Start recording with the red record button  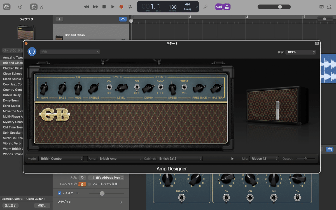[121, 6]
